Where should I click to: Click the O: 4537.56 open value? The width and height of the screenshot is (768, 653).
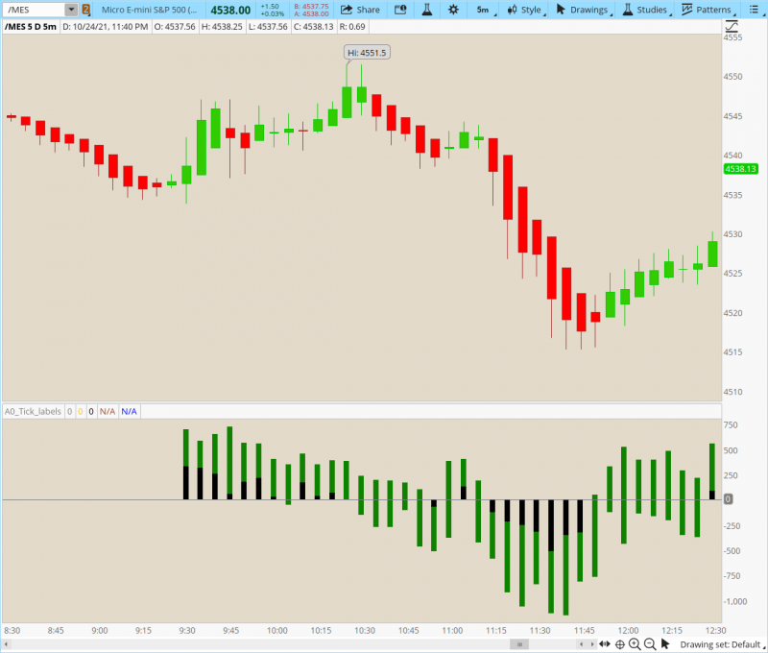(175, 27)
